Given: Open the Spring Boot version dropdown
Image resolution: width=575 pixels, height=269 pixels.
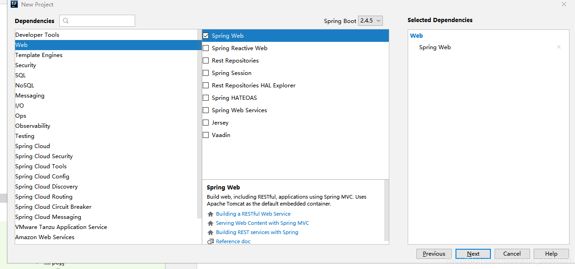Looking at the screenshot, I should tap(370, 21).
